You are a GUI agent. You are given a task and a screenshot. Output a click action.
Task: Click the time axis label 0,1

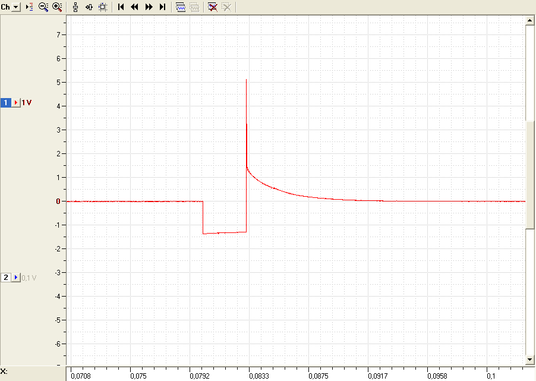(x=491, y=376)
